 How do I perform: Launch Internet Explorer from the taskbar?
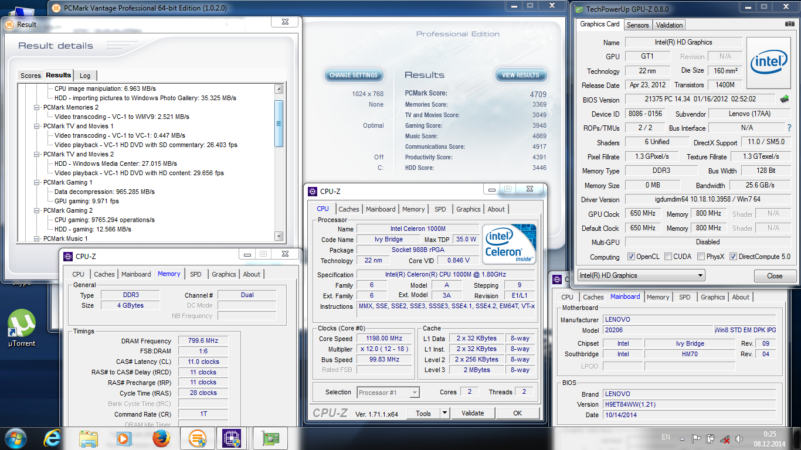coord(53,438)
